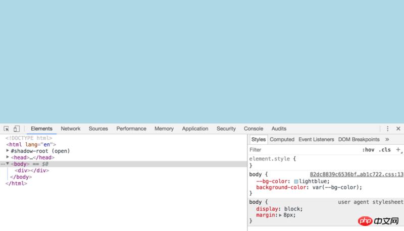Screen dimensions: 404x231
Task: Switch to the Network tab
Action: tap(71, 129)
